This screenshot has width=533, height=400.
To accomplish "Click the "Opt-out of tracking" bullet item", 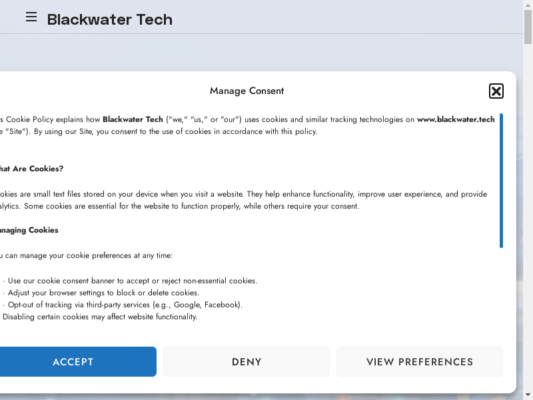I will 125,305.
